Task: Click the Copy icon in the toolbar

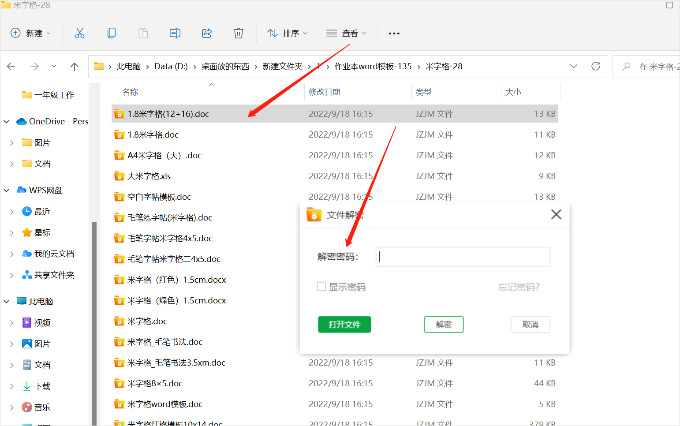Action: coord(112,33)
